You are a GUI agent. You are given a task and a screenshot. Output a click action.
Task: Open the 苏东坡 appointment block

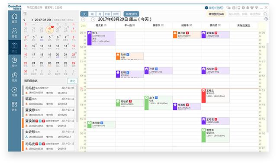216,71
